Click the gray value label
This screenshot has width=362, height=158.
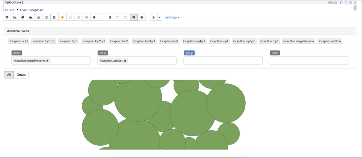coord(103,53)
